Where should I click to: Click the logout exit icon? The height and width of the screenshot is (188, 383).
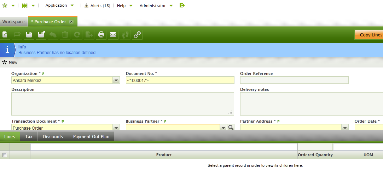click(x=182, y=5)
